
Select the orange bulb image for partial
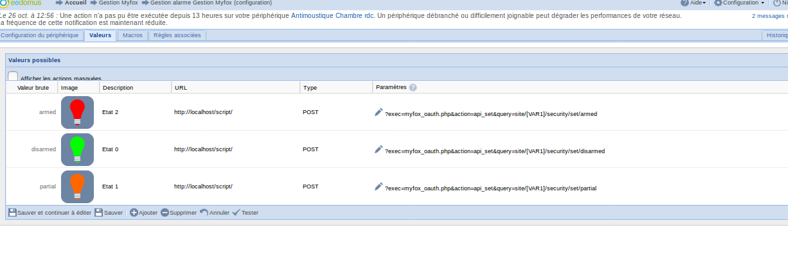pyautogui.click(x=77, y=187)
